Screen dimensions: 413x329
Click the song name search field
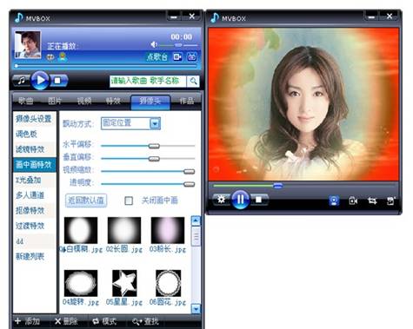(148, 82)
